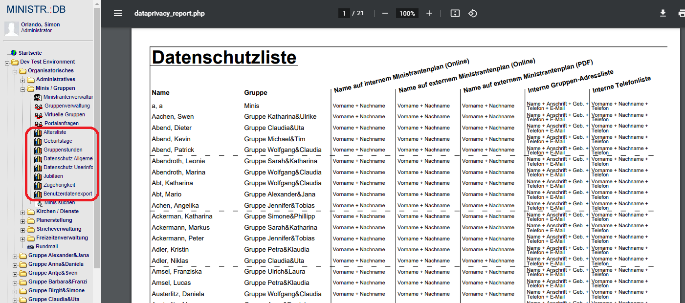Click the report icon next to Gruppenstunden
685x303 pixels.
tap(38, 150)
